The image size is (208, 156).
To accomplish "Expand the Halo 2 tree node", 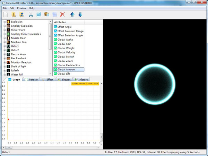I will tap(5, 50).
